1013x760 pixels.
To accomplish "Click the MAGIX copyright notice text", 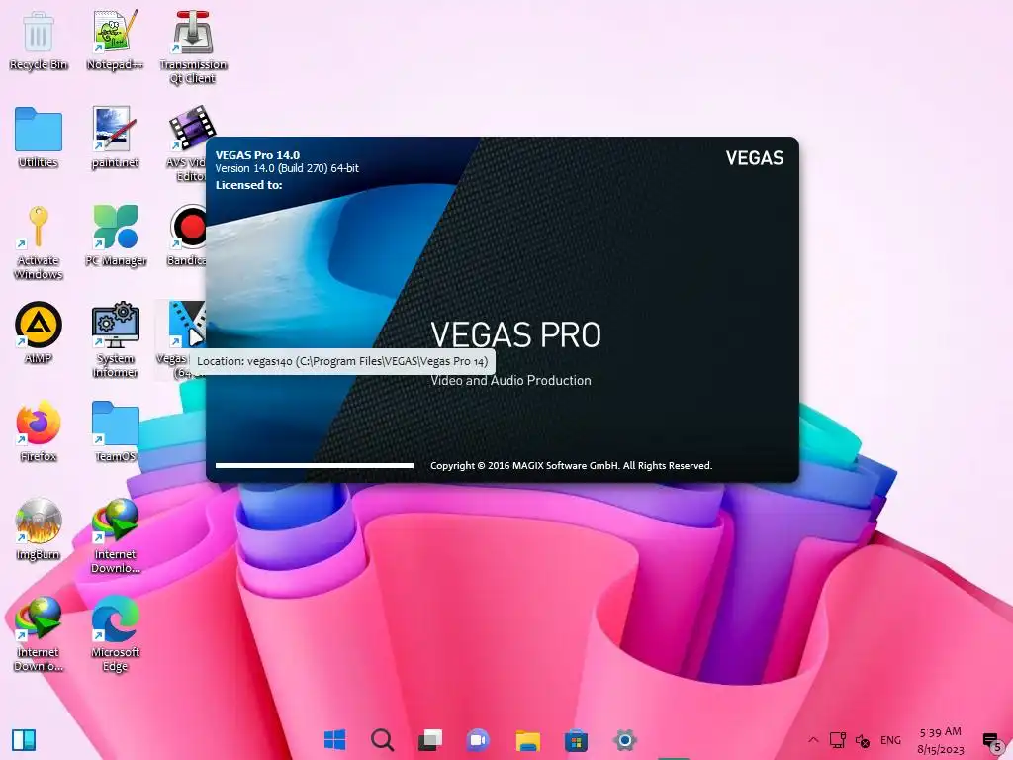I will pos(571,465).
